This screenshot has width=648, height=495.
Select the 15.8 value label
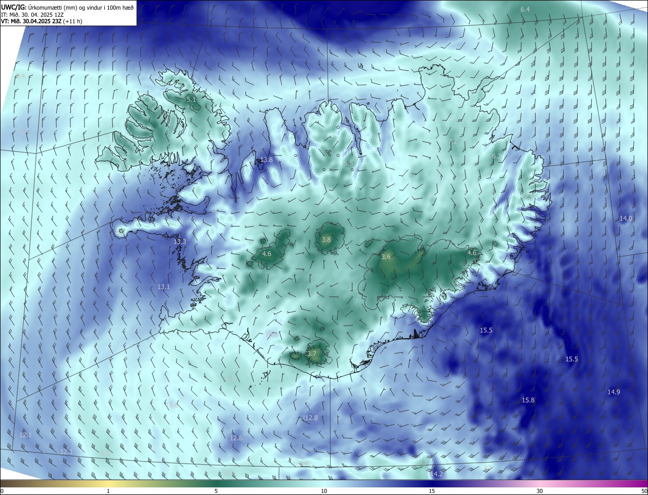(528, 400)
